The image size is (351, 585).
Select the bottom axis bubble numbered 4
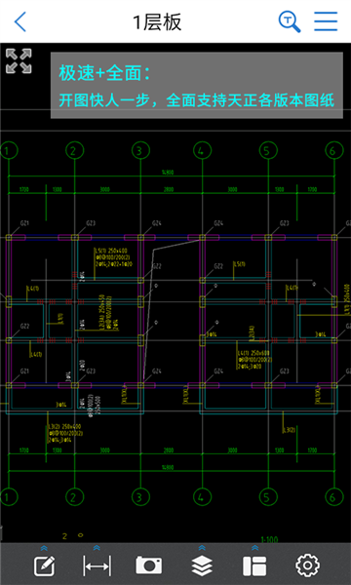pyautogui.click(x=202, y=497)
